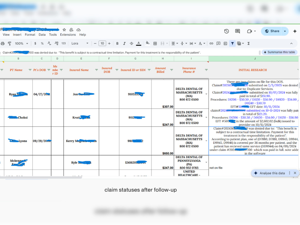Click minus to decrease font size
Image resolution: width=300 pixels, height=225 pixels.
coord(95,43)
